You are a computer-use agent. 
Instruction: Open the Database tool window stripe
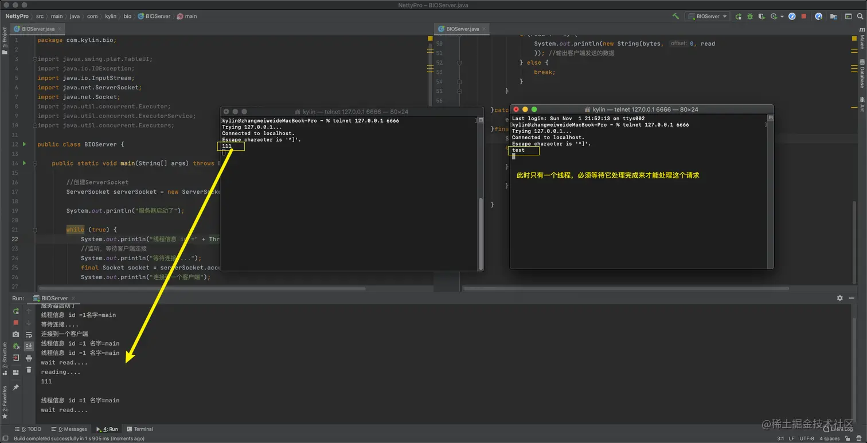[861, 73]
